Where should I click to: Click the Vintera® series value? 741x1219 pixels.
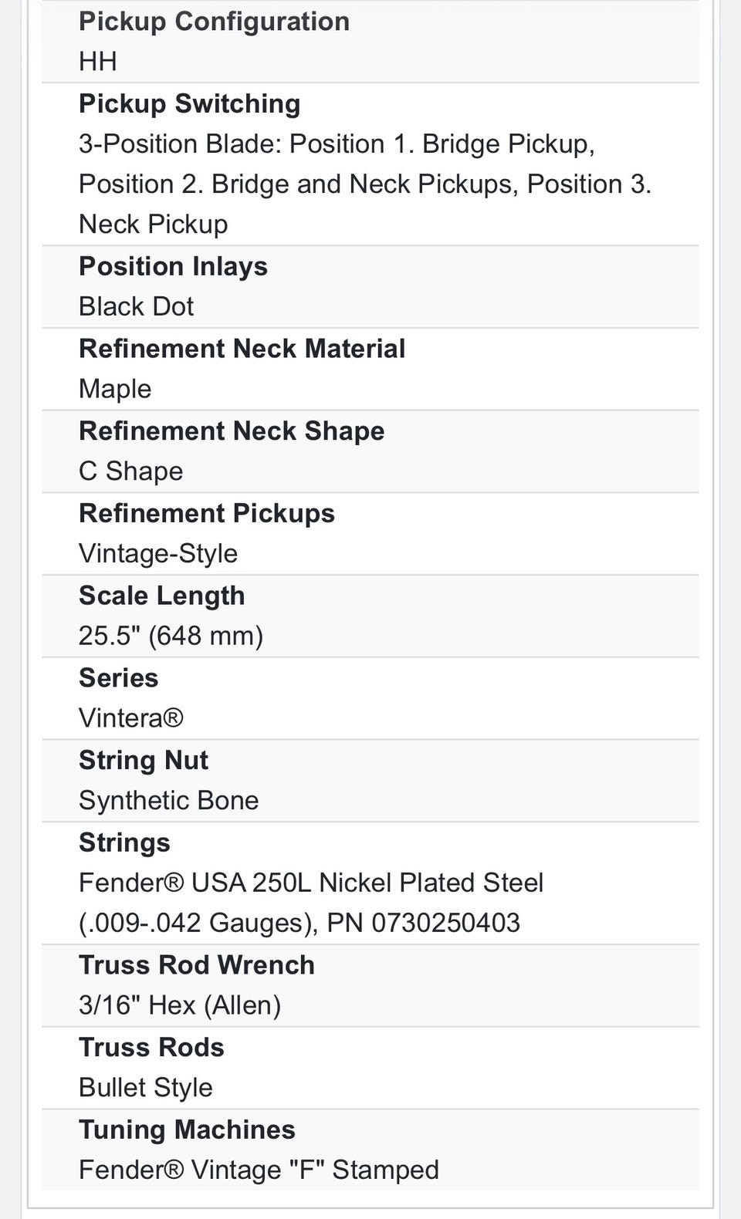pos(131,718)
